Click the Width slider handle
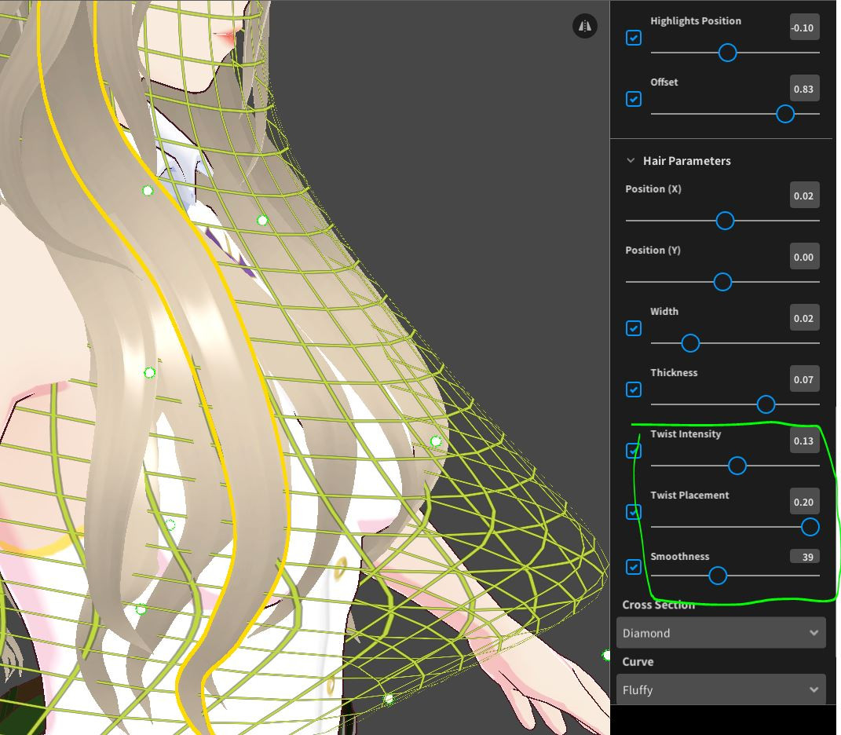841x735 pixels. tap(690, 343)
